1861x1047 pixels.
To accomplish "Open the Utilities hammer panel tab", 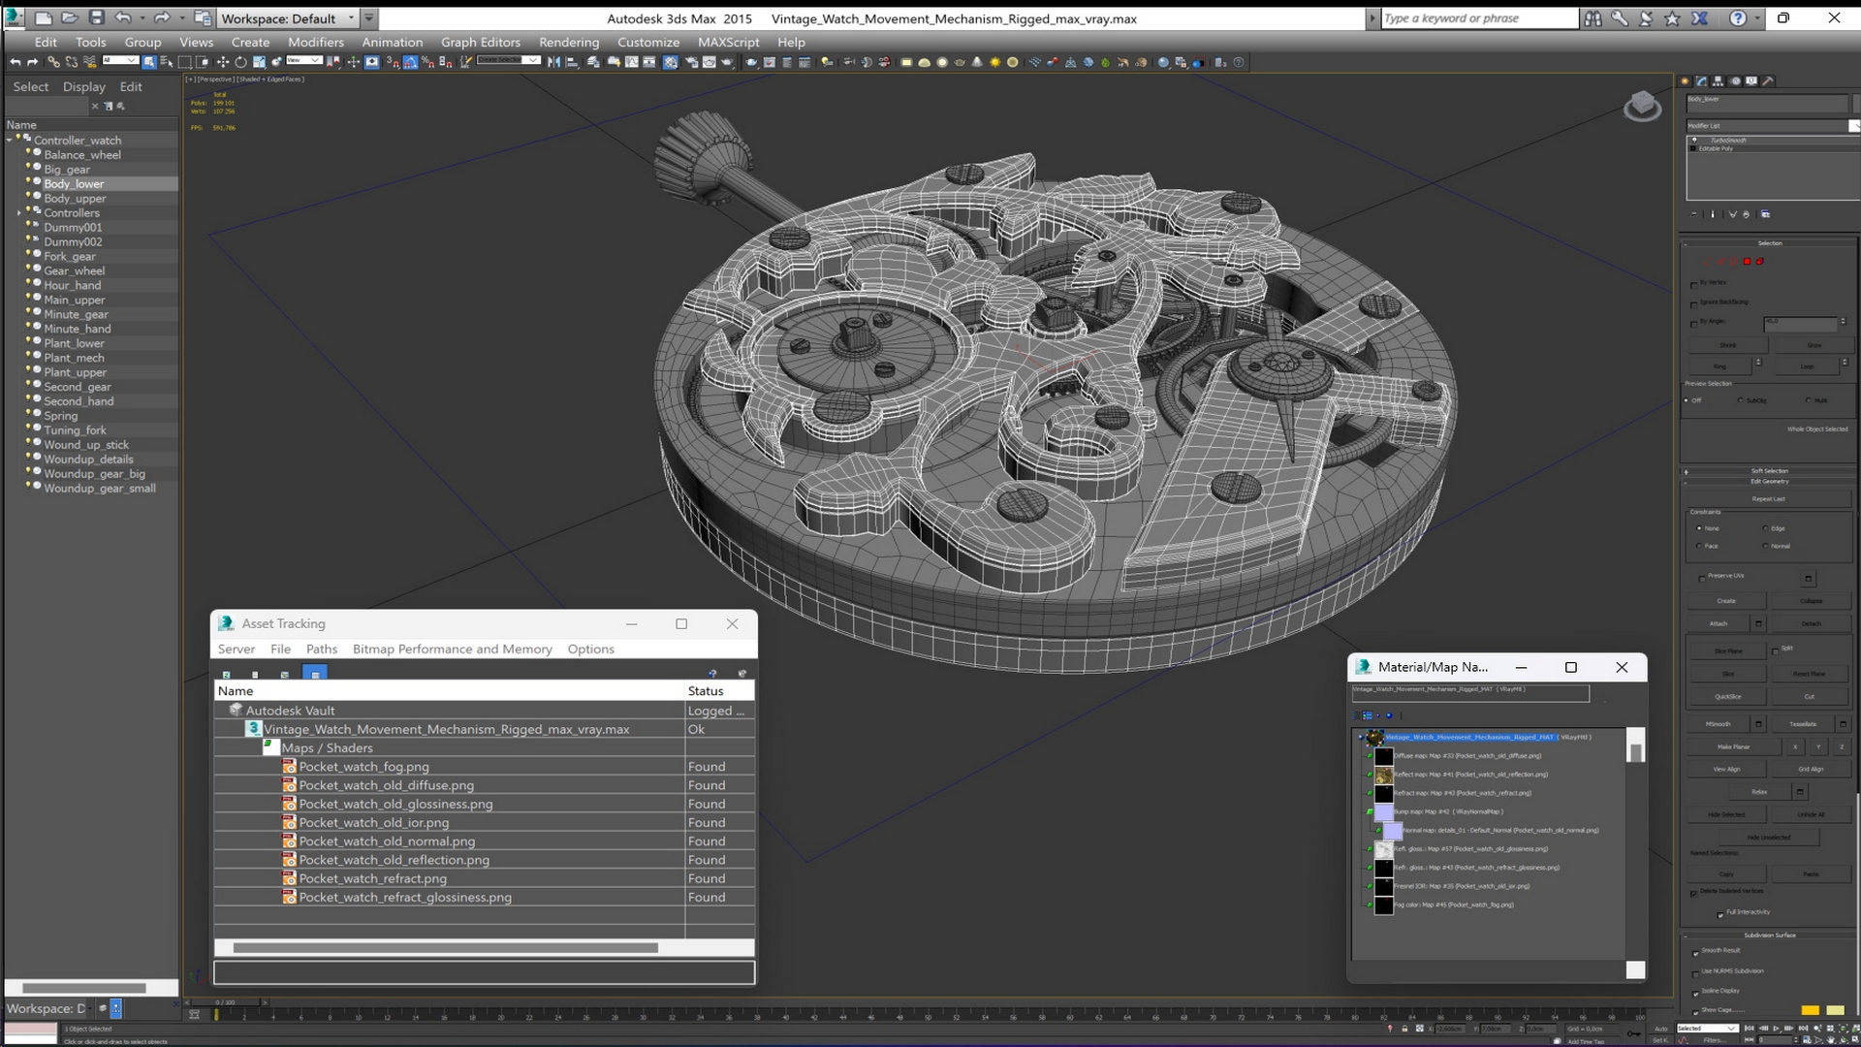I will (1768, 81).
